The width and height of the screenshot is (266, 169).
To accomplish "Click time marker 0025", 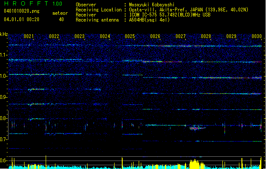I will 130,36.
